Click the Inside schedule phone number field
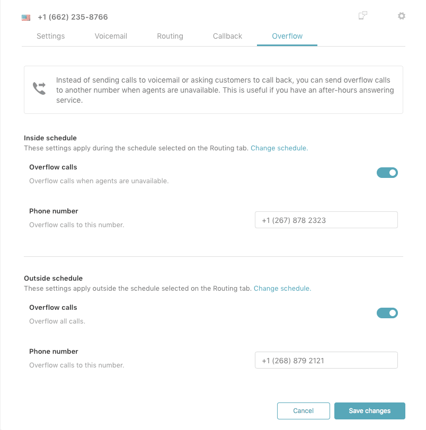This screenshot has height=430, width=426. point(326,219)
